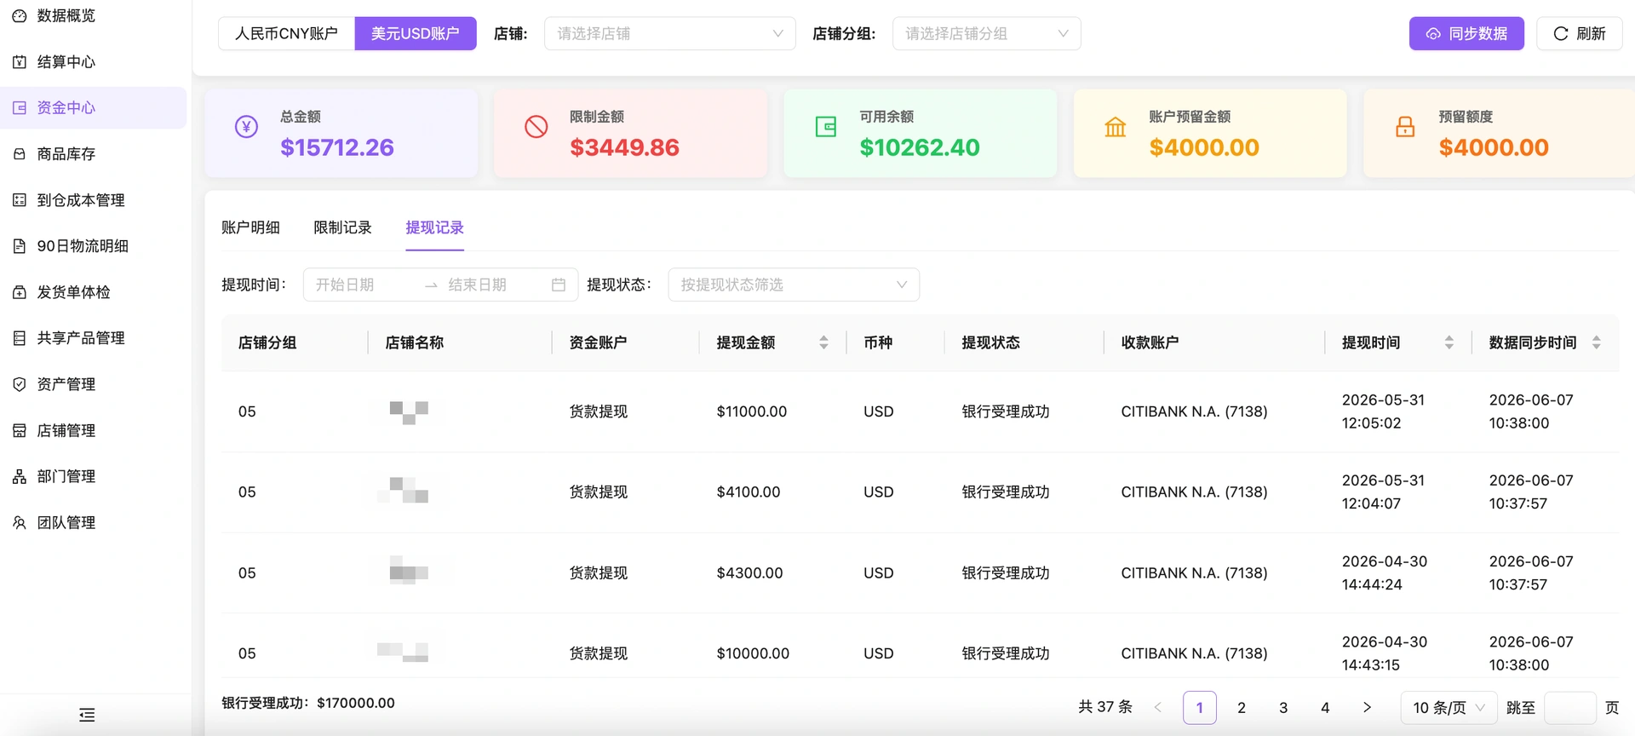The height and width of the screenshot is (736, 1635).
Task: Change the 10 条/页 page size
Action: [x=1449, y=708]
